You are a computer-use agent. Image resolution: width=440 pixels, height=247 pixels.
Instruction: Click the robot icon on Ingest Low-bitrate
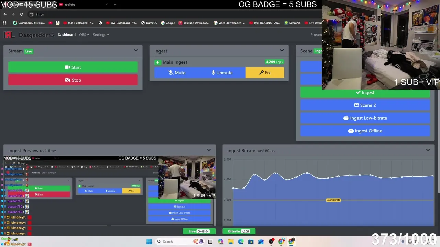[x=346, y=118]
